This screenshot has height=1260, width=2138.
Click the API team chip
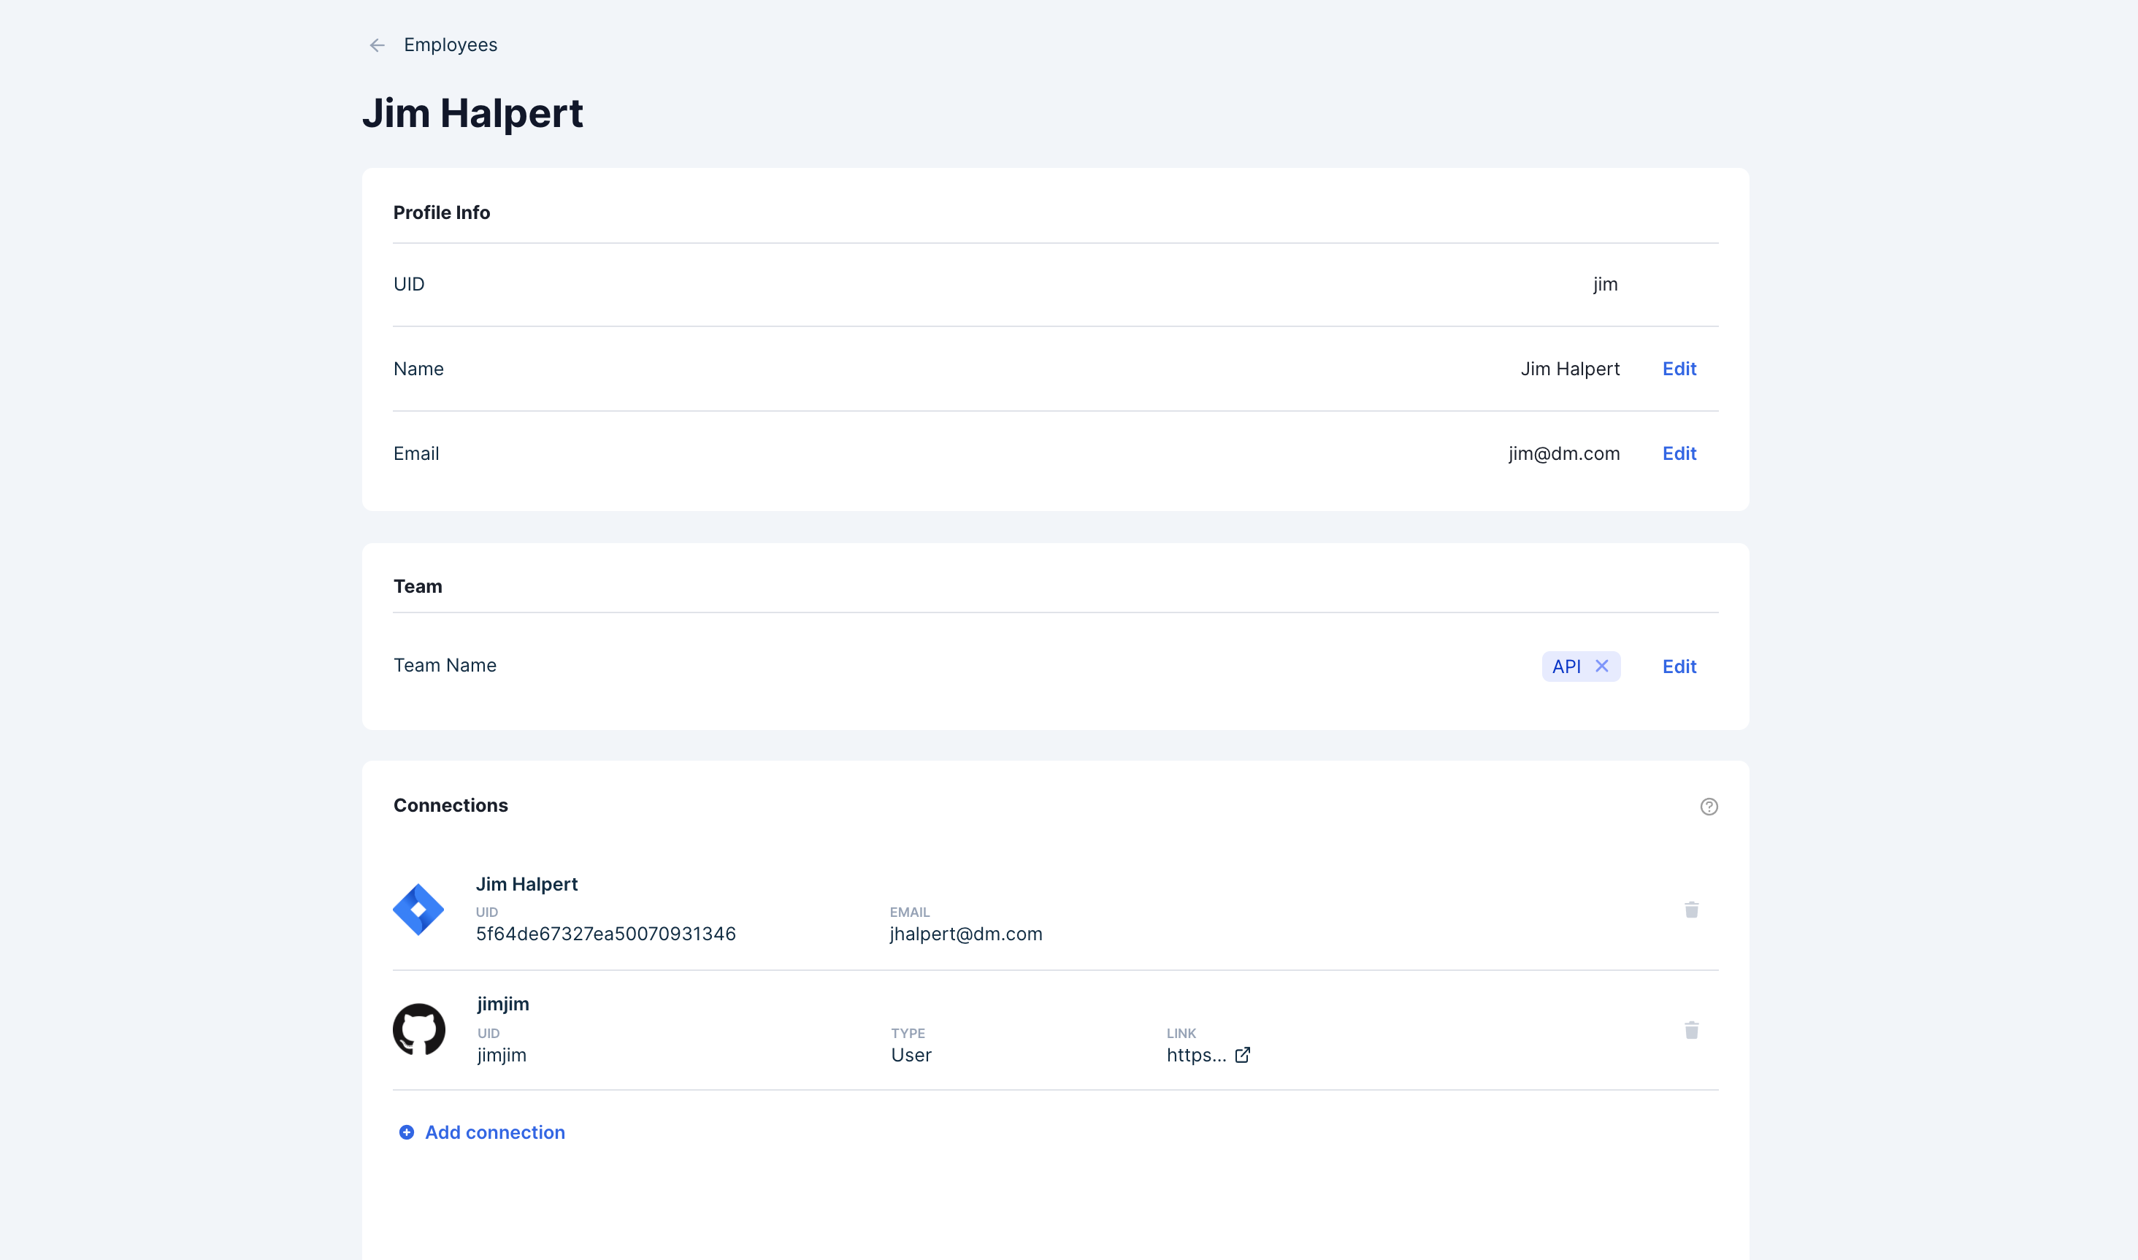pyautogui.click(x=1566, y=667)
